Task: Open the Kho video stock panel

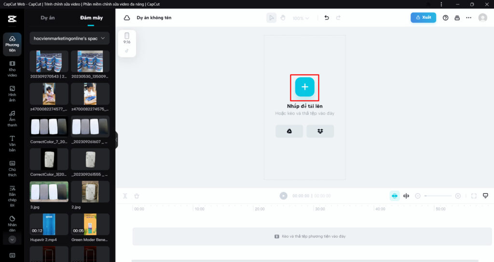Action: click(x=12, y=69)
